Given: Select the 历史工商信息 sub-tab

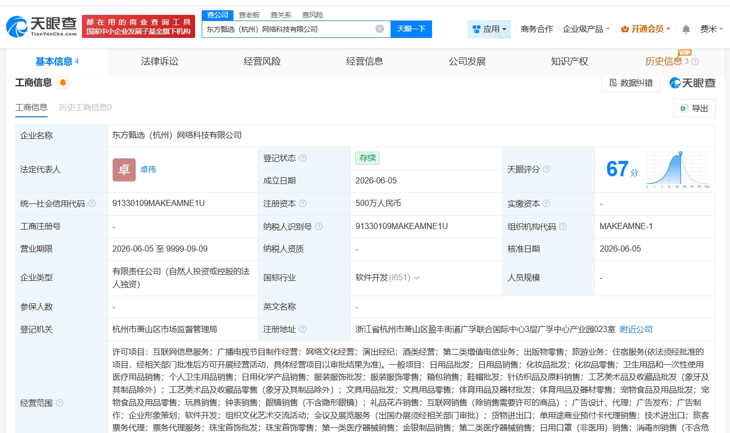Looking at the screenshot, I should click(85, 107).
